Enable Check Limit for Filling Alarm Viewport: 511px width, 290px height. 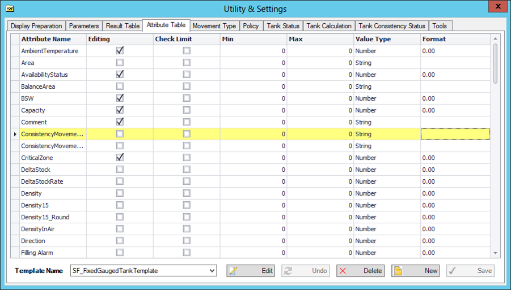[187, 252]
